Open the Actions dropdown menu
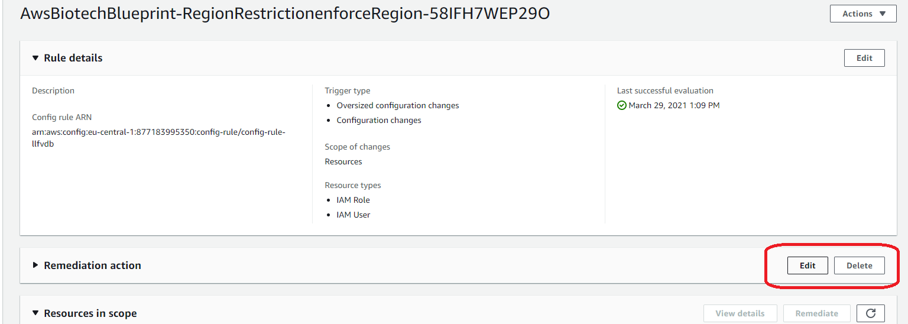908x324 pixels. (x=863, y=14)
